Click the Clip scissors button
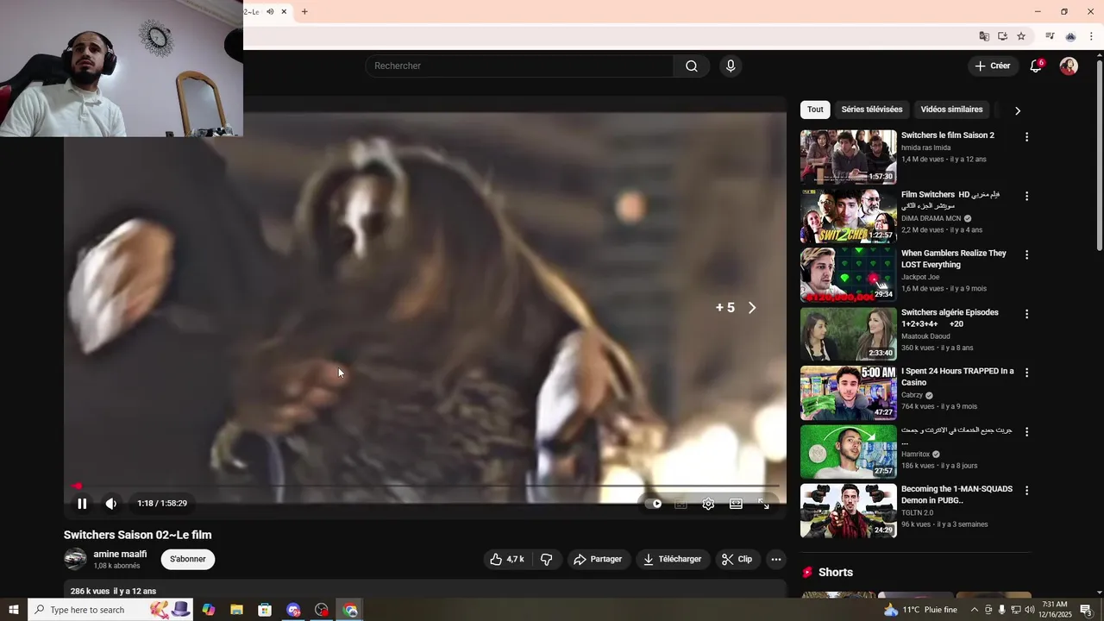The image size is (1104, 621). coord(737,559)
